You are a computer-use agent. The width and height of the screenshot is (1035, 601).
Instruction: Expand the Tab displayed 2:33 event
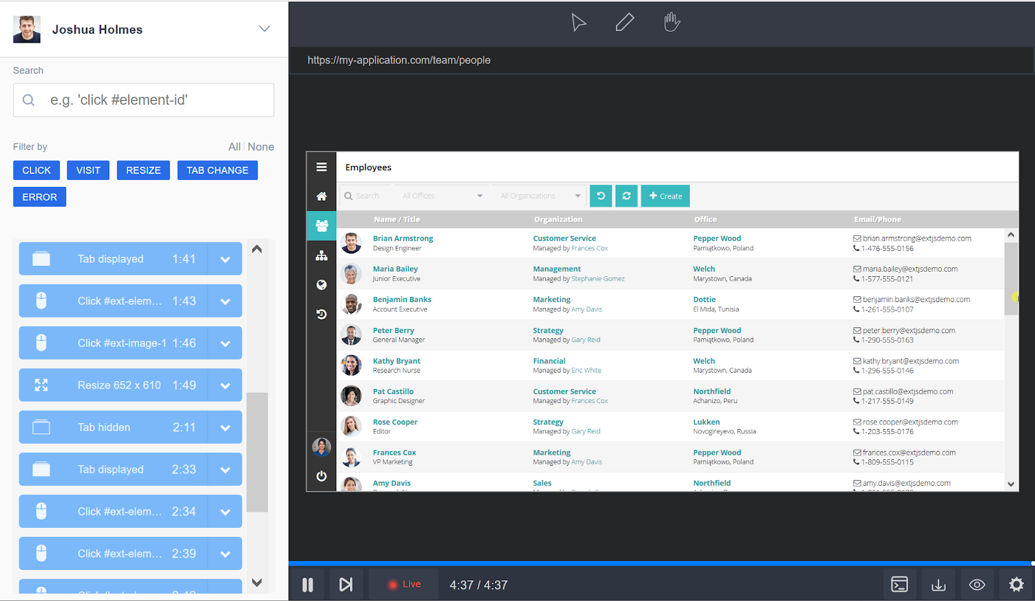225,469
